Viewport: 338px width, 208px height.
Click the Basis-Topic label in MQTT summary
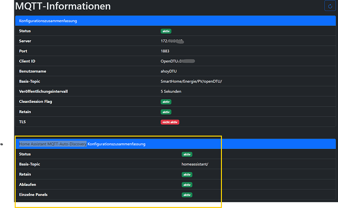pos(29,81)
